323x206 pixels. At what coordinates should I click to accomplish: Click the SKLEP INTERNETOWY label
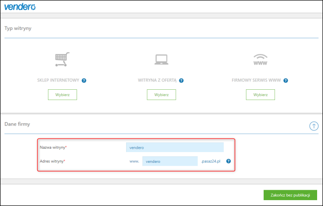[x=58, y=80]
